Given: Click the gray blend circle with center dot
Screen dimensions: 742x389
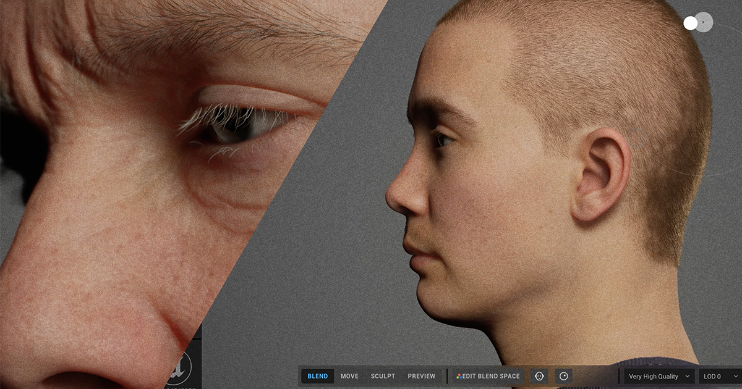Looking at the screenshot, I should 704,22.
